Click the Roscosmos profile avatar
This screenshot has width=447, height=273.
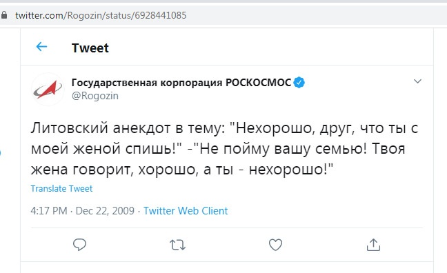[48, 89]
